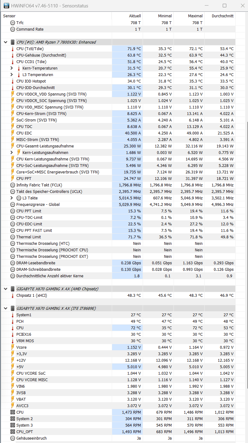Image resolution: width=248 pixels, height=443 pixels.
Task: Click the 'MISC-Strom (SVI3 TFN)' label
Action: pyautogui.click(x=37, y=139)
